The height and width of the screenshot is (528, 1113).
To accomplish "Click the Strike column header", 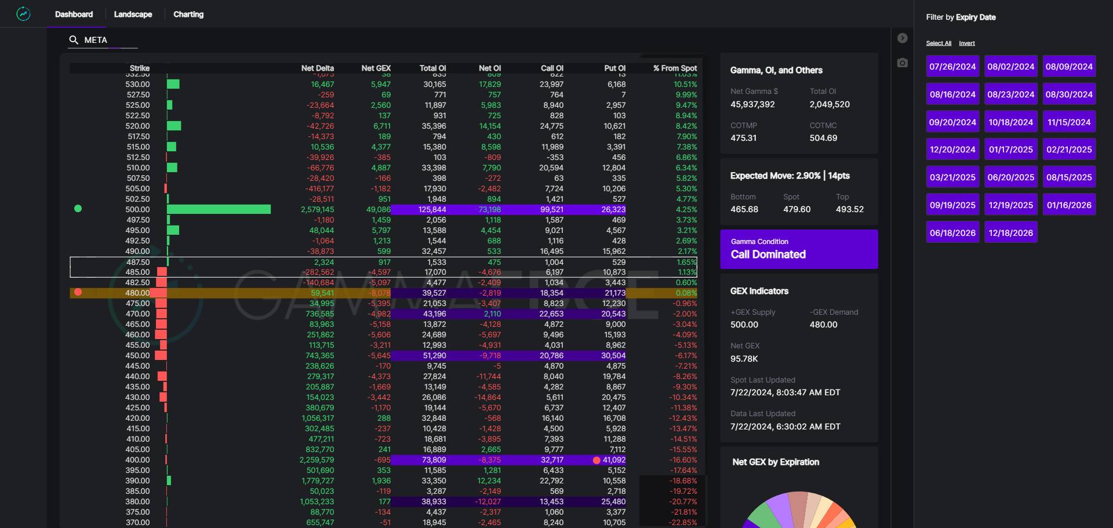I will [140, 68].
